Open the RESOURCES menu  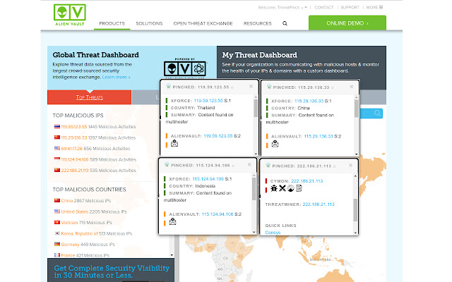tap(257, 23)
